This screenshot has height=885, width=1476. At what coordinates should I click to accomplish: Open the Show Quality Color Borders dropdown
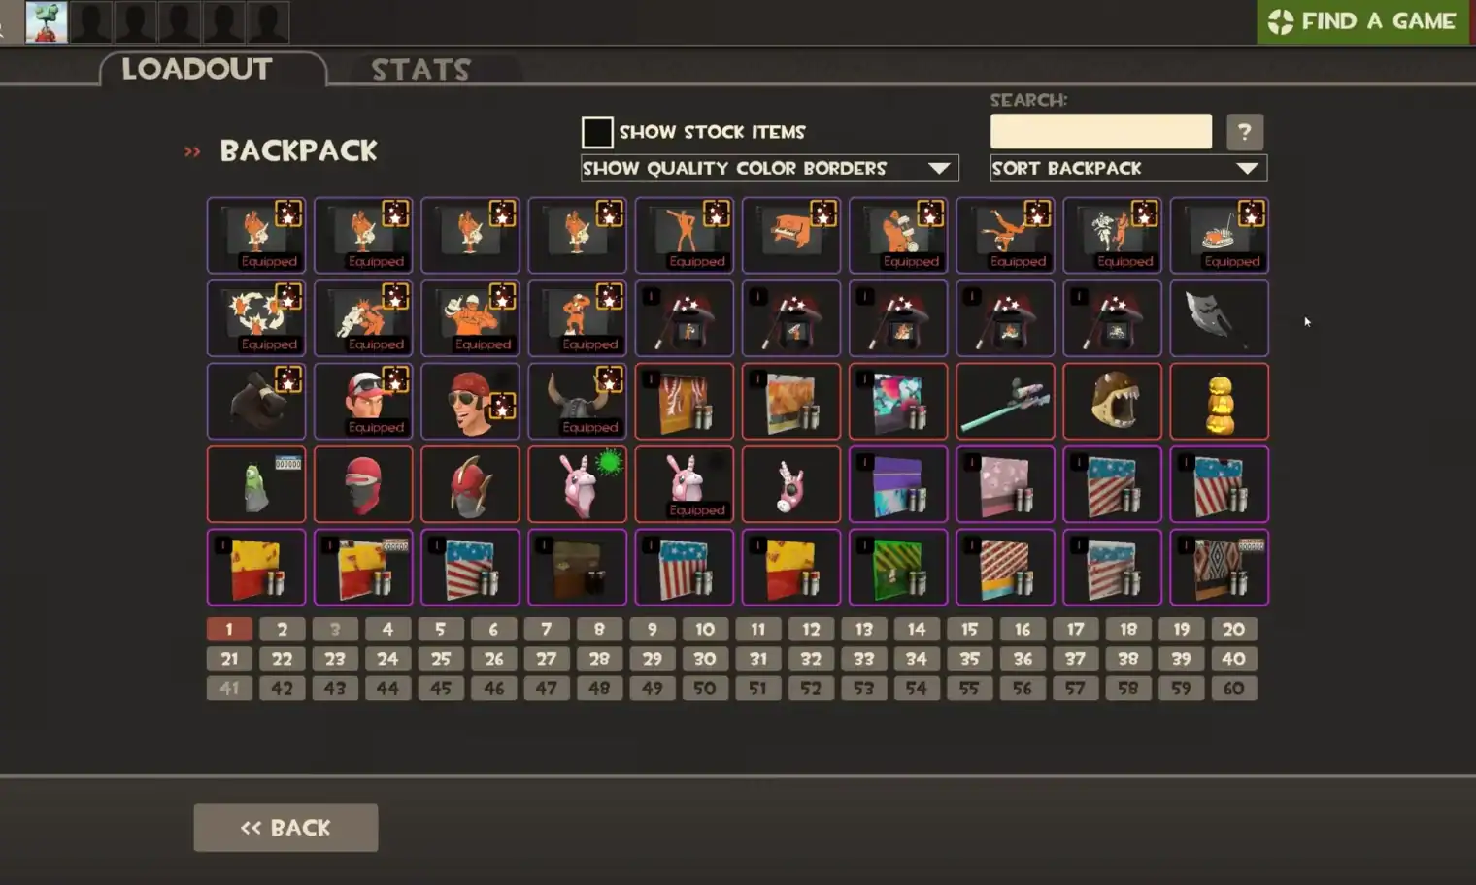(x=770, y=168)
